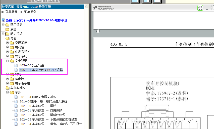Click the document icon of 405—01 车身控制
Screen dimensions: 214x129
[16, 70]
